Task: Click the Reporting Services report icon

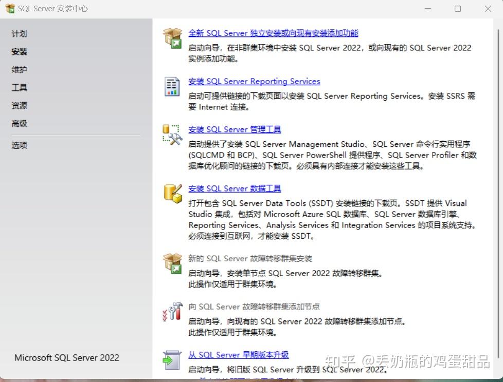Action: 172,86
